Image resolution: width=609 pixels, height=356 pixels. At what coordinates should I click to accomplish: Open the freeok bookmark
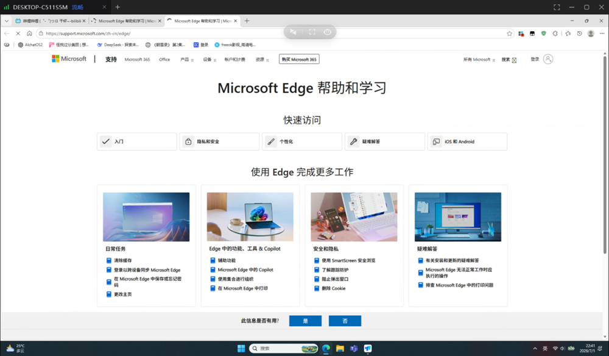point(235,44)
